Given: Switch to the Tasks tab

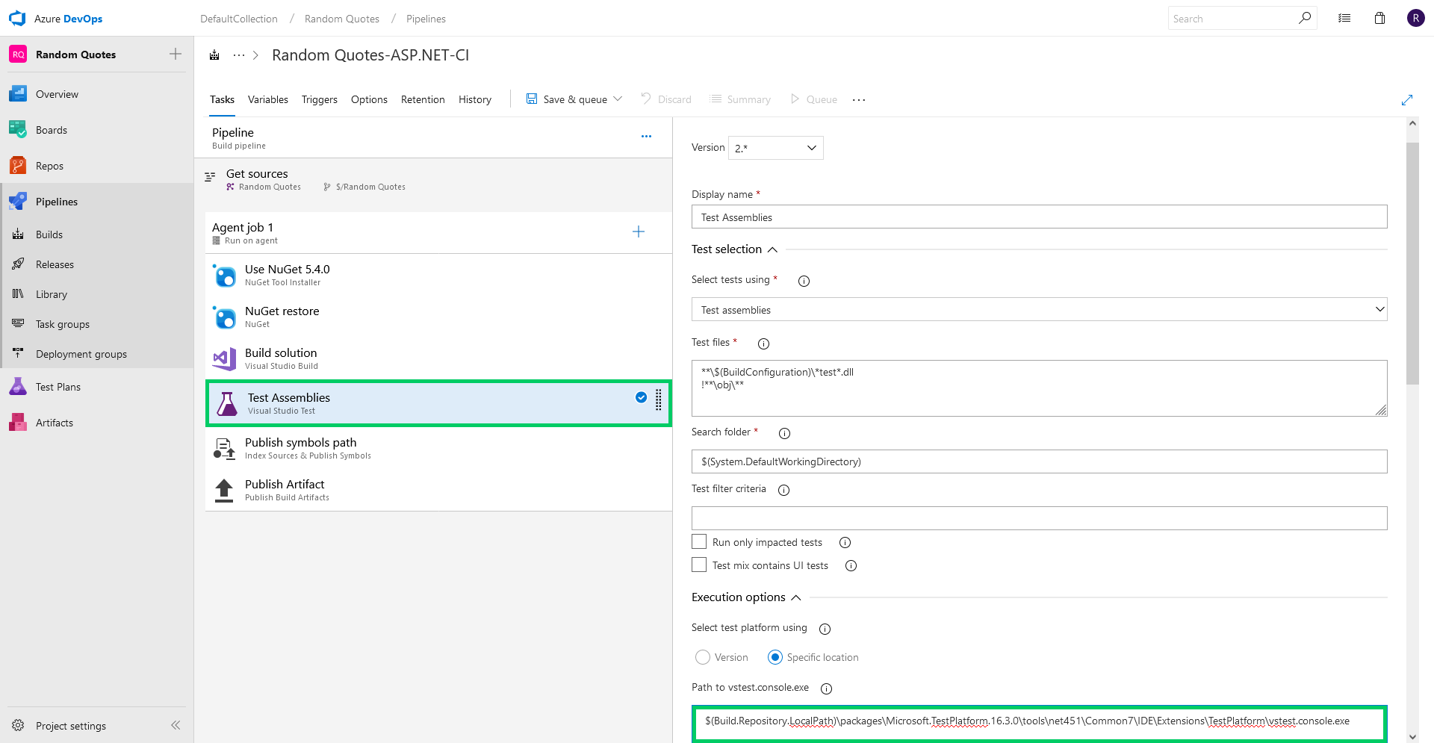Looking at the screenshot, I should pos(222,99).
